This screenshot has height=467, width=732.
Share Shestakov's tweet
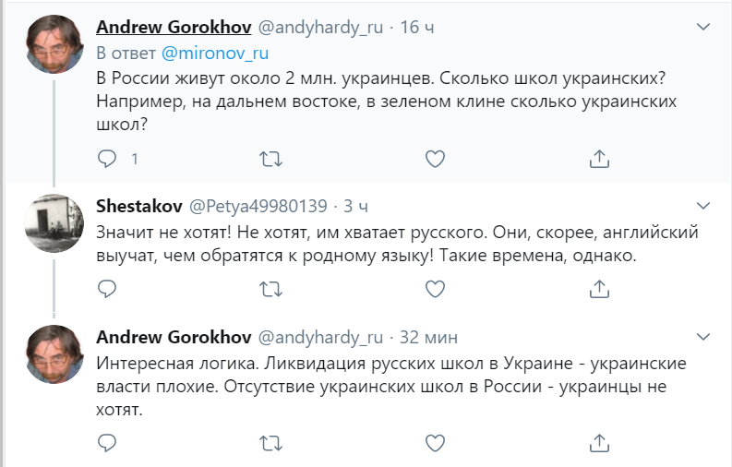[x=599, y=290]
